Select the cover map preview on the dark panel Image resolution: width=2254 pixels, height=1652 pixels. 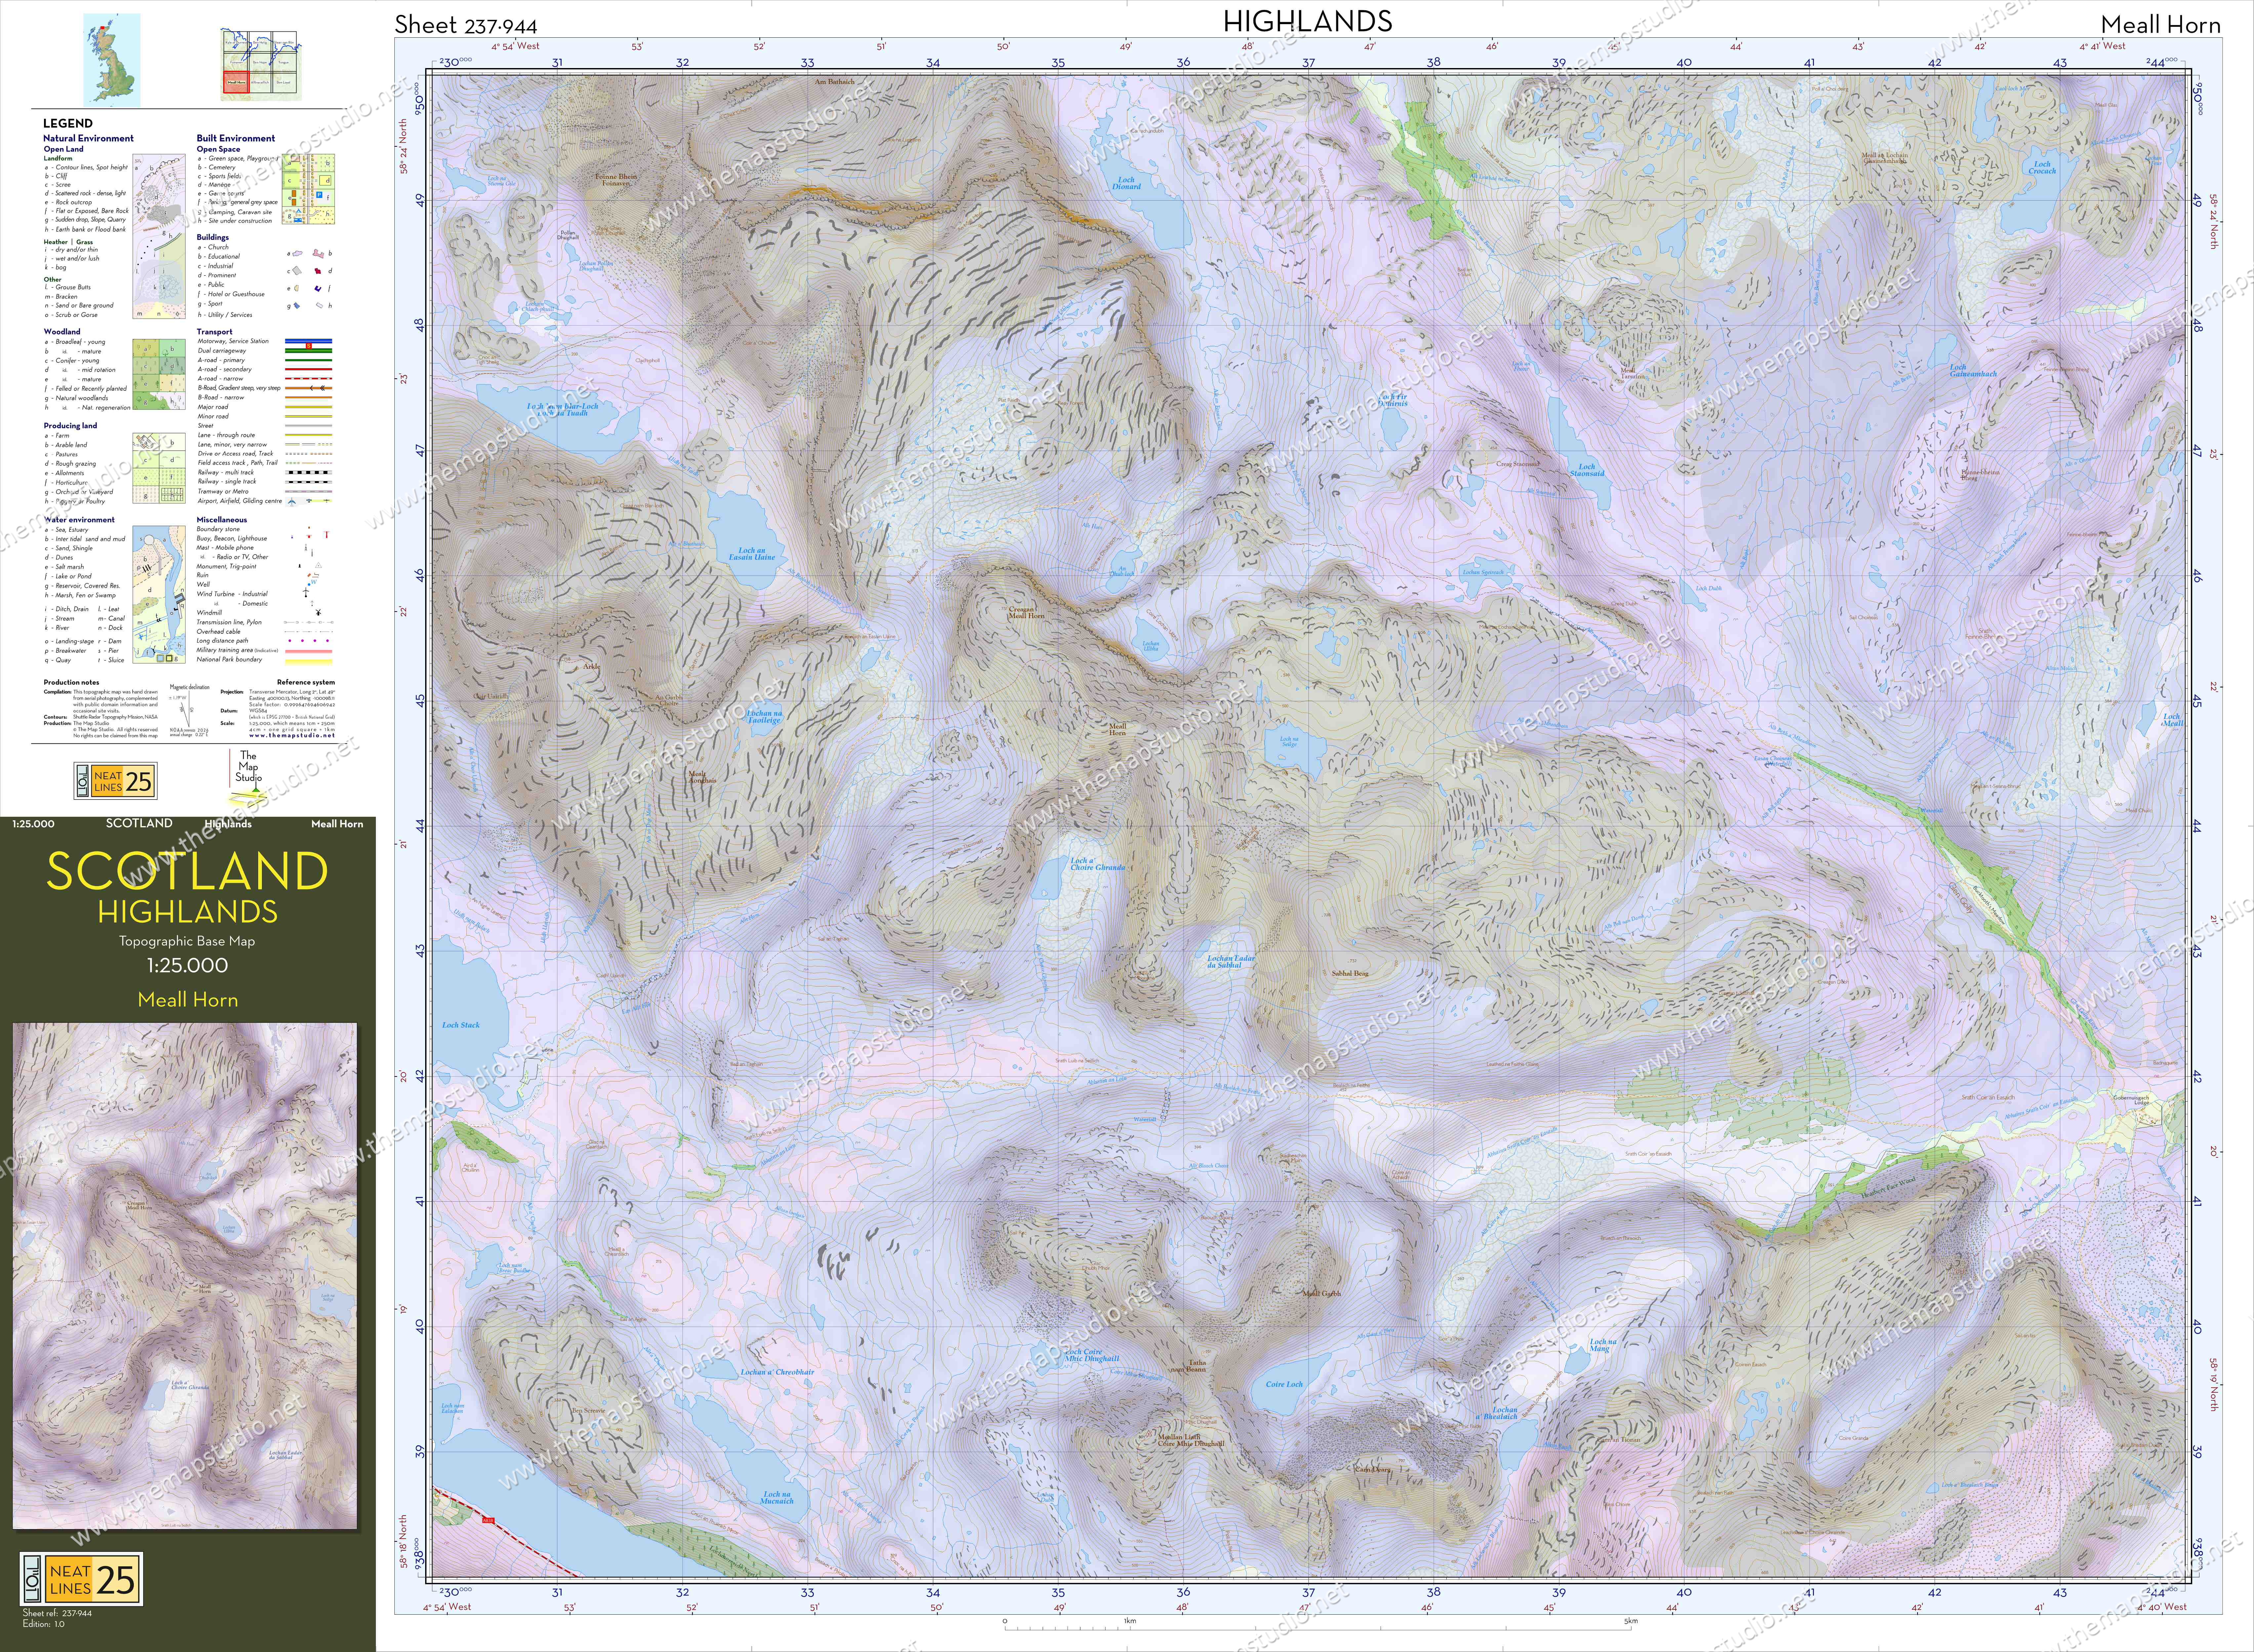(185, 1276)
